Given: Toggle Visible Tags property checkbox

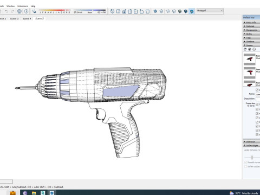Looking at the screenshot, I should tap(257, 118).
